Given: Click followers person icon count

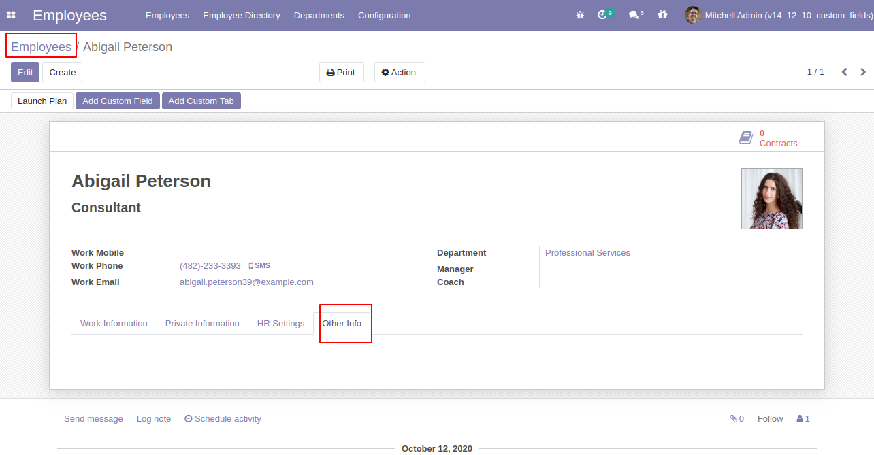Looking at the screenshot, I should (x=803, y=419).
